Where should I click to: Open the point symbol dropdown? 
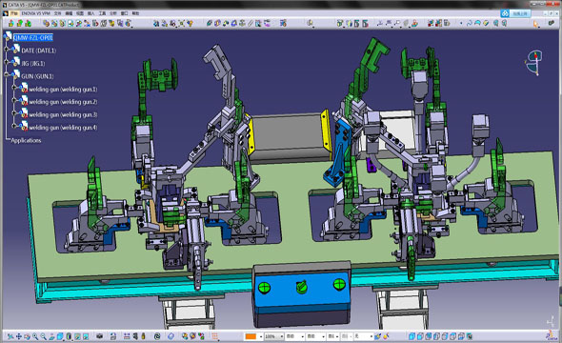[x=337, y=336]
